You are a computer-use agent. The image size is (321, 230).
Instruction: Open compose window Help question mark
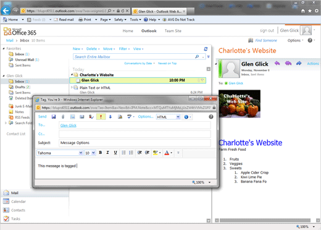(x=211, y=117)
